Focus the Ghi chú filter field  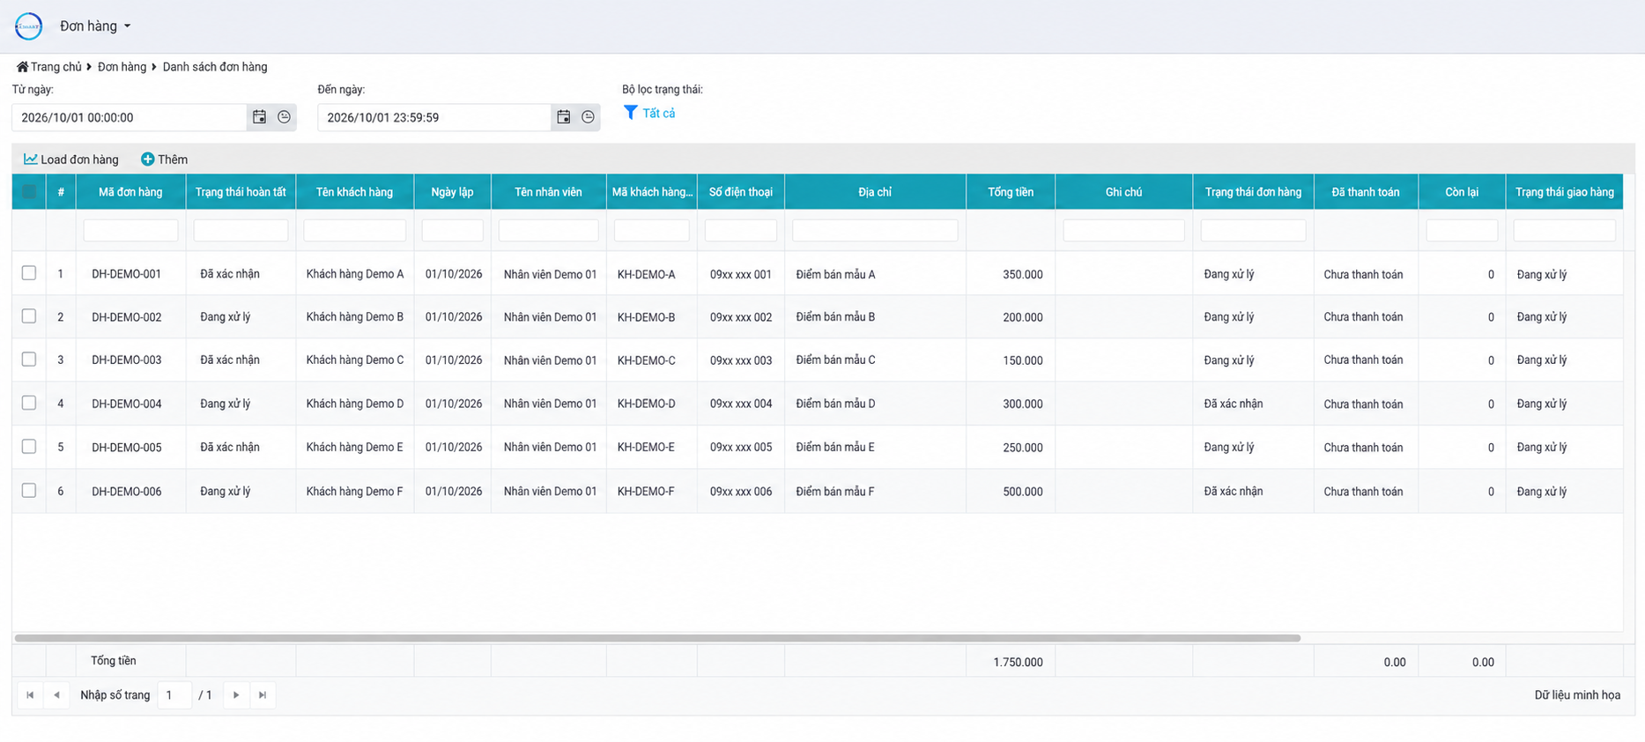[1123, 230]
